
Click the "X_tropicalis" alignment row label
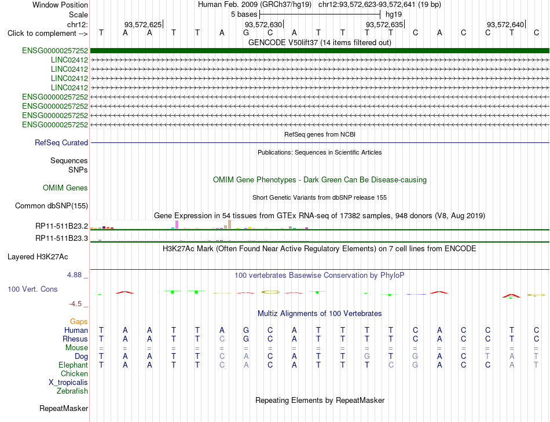pyautogui.click(x=68, y=383)
